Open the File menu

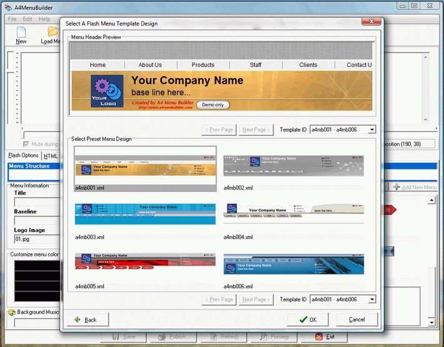tap(12, 19)
